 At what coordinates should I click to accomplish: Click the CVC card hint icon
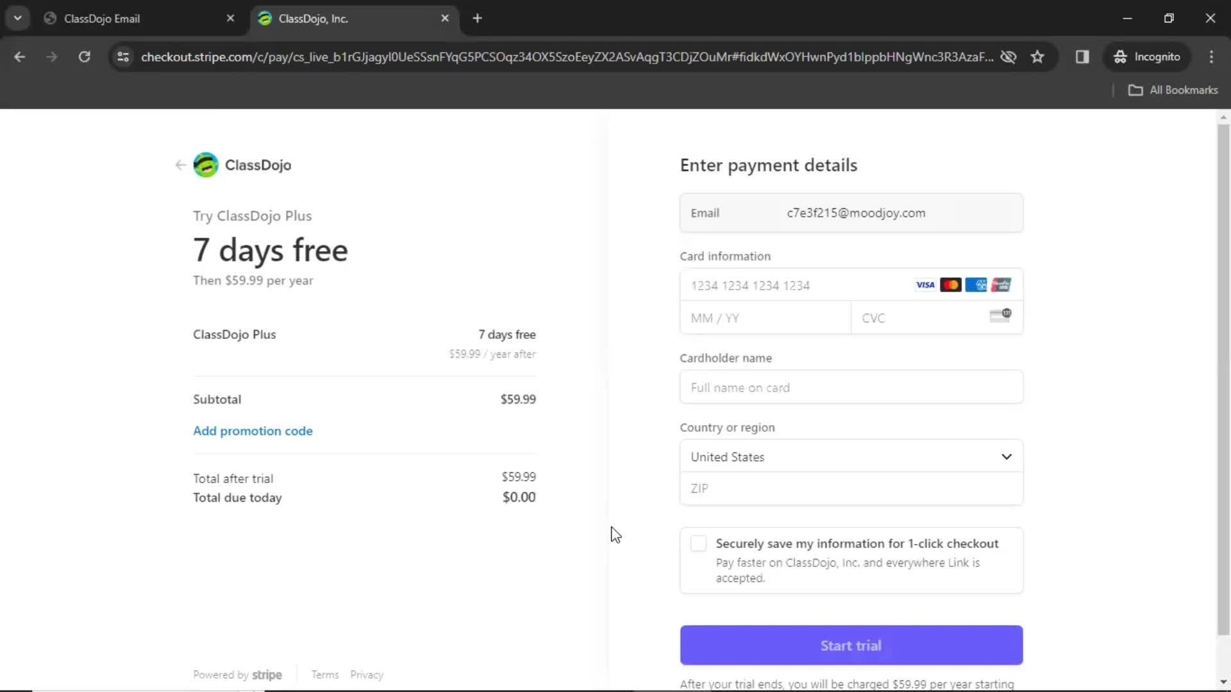(x=1000, y=315)
